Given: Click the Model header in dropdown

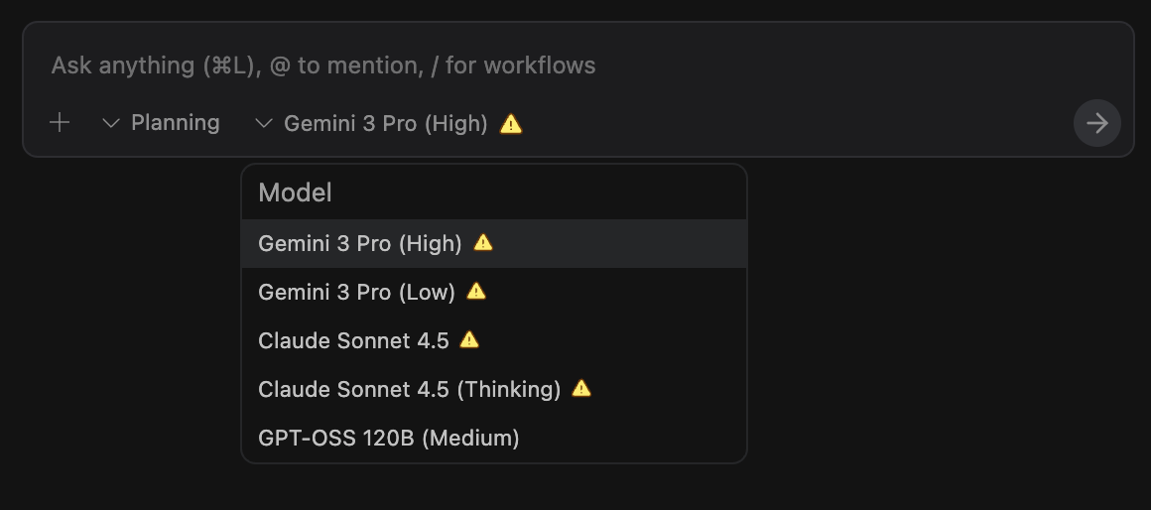Looking at the screenshot, I should click(295, 192).
